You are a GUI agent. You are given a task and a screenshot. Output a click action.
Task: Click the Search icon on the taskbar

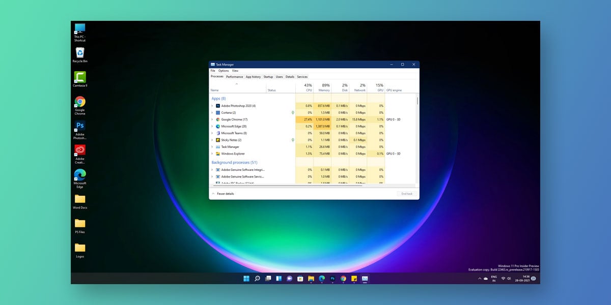point(257,279)
